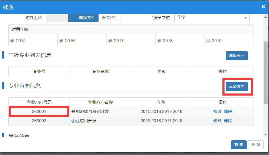Click the 选择专业 button
Image resolution: width=269 pixels, height=155 pixels.
[x=236, y=56]
